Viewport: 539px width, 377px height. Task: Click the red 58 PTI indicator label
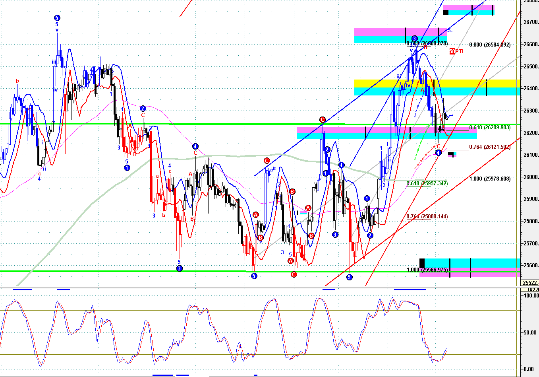pyautogui.click(x=456, y=51)
